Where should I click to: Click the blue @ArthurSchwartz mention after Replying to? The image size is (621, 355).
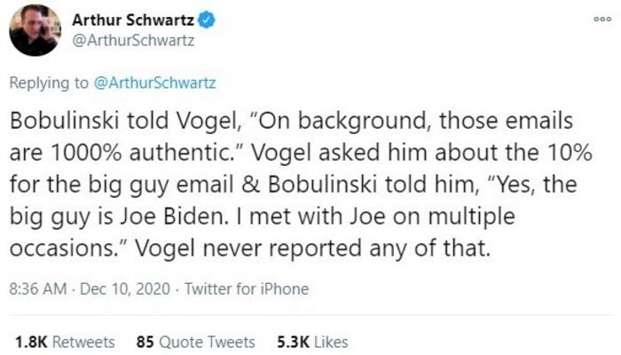point(154,83)
